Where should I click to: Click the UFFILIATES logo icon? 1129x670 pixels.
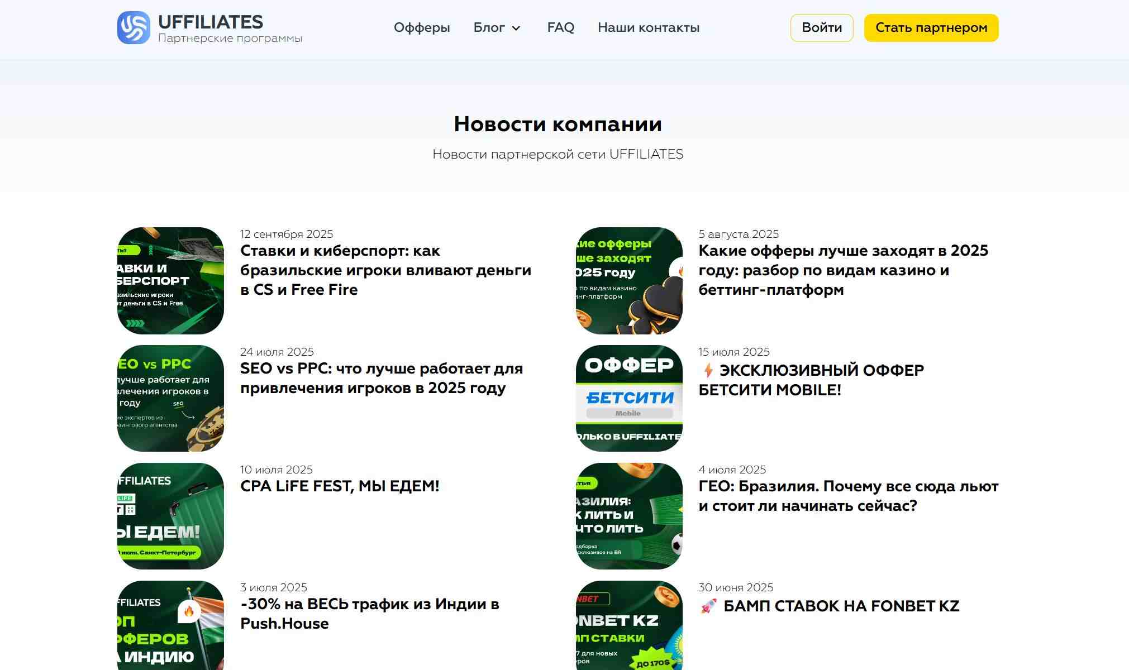click(134, 27)
